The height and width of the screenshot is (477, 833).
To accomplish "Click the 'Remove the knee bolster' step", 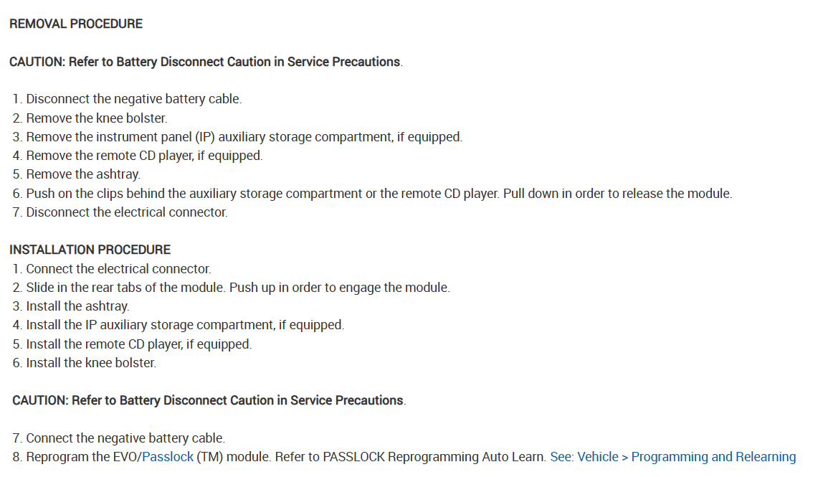I will 97,118.
